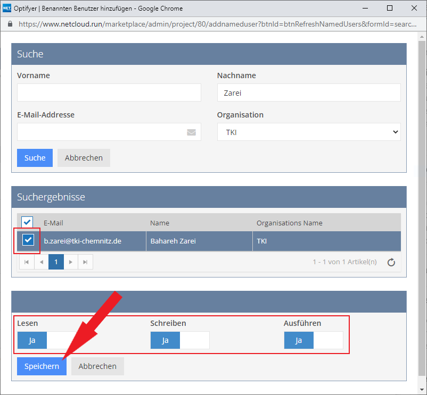Click the envelope icon in E-Mail field
The height and width of the screenshot is (395, 427).
tap(192, 132)
